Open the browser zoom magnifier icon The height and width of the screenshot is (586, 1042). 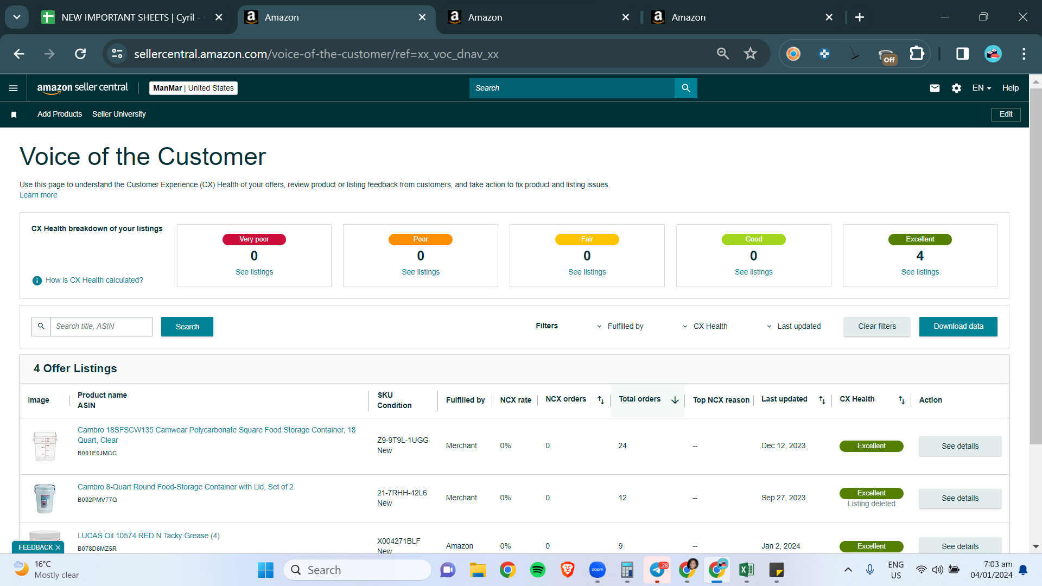723,54
